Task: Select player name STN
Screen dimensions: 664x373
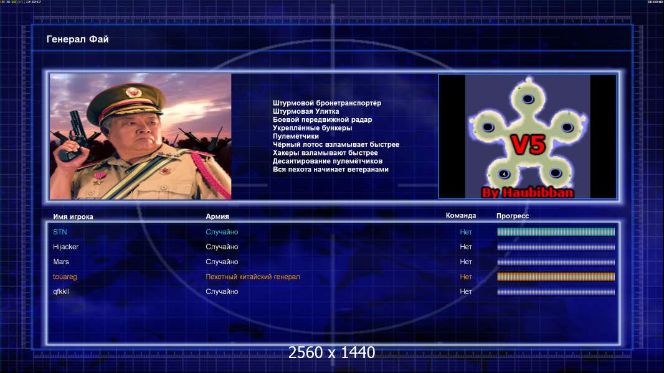Action: tap(60, 232)
